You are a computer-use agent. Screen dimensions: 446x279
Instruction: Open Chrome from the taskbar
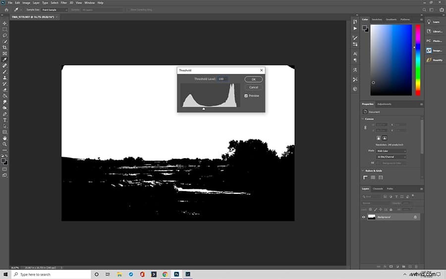[165, 274]
